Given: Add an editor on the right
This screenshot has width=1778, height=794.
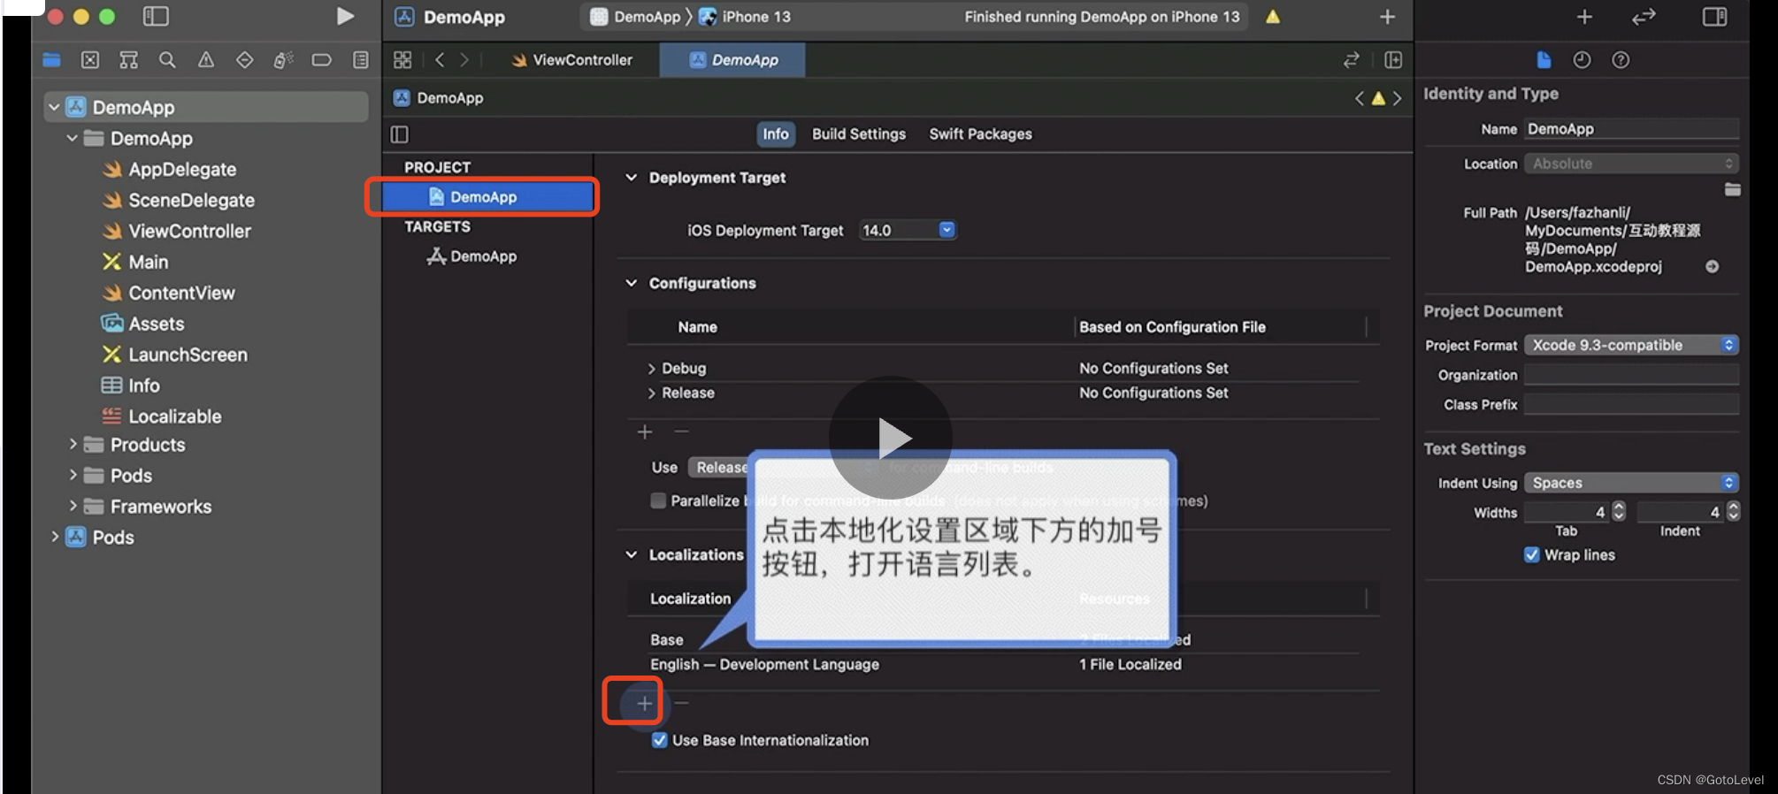Looking at the screenshot, I should [x=1393, y=60].
